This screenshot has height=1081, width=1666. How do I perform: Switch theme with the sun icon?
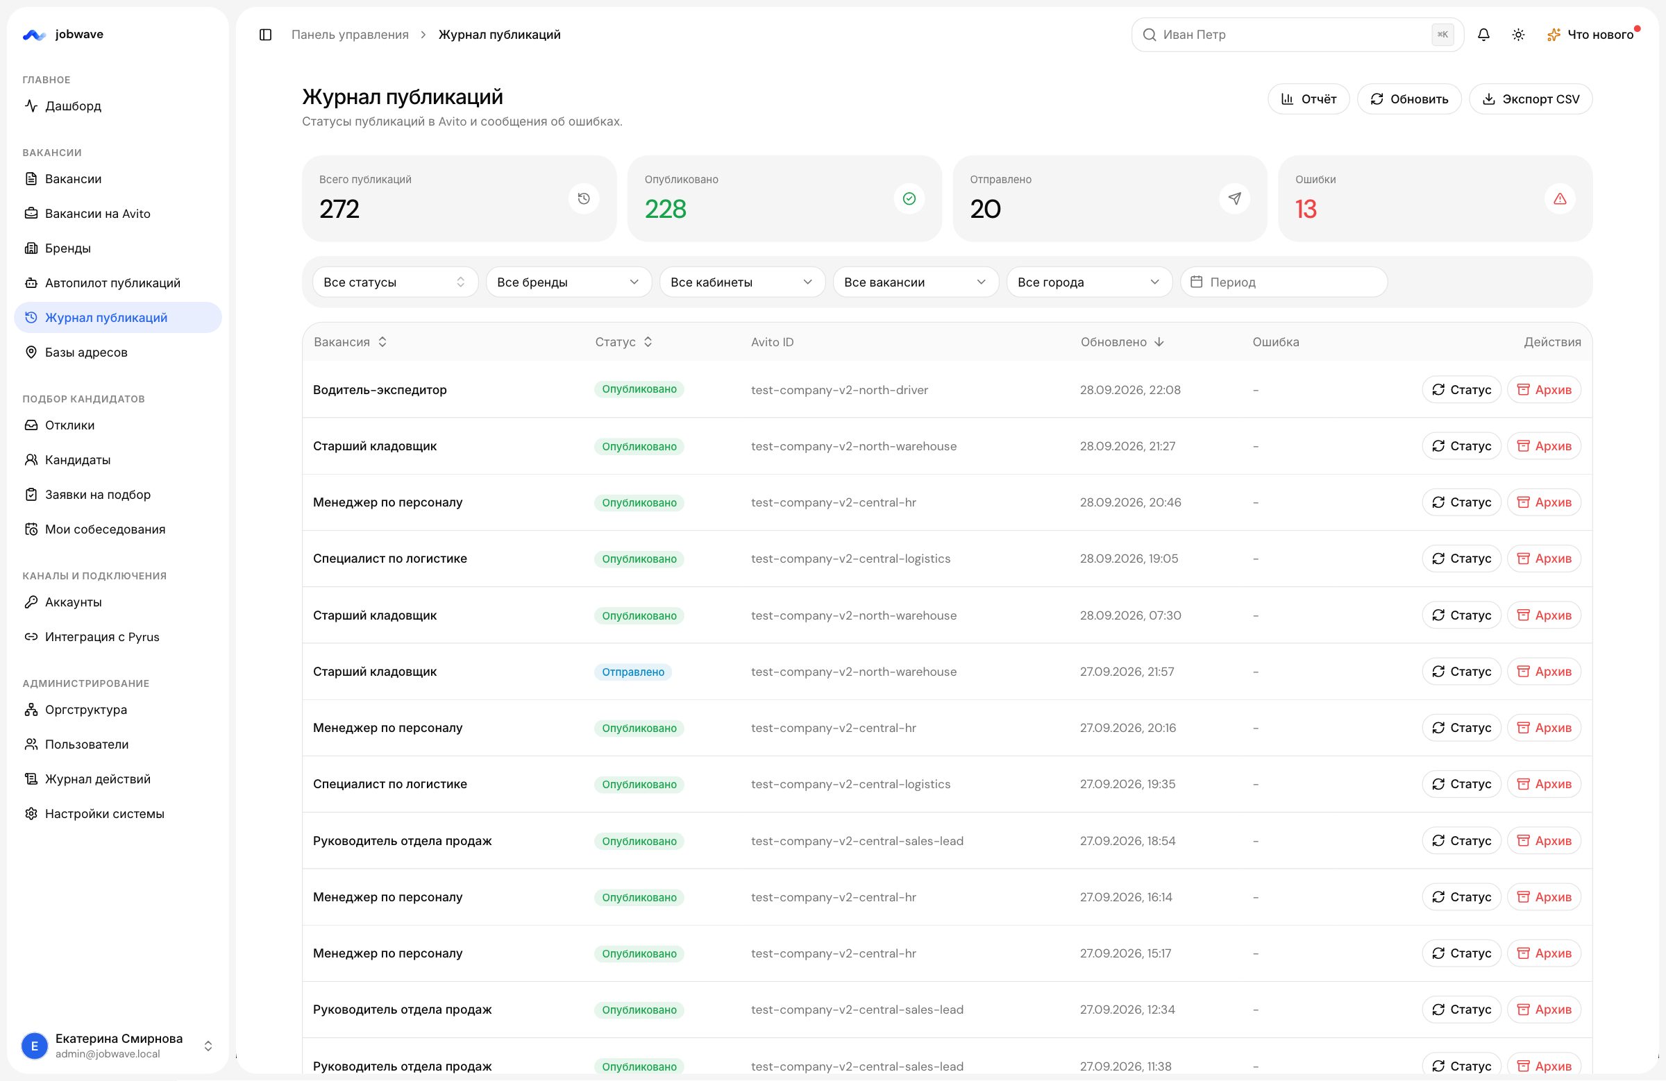pos(1517,34)
